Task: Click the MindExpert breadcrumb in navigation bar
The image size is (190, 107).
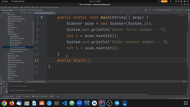Action: (x=23, y=10)
